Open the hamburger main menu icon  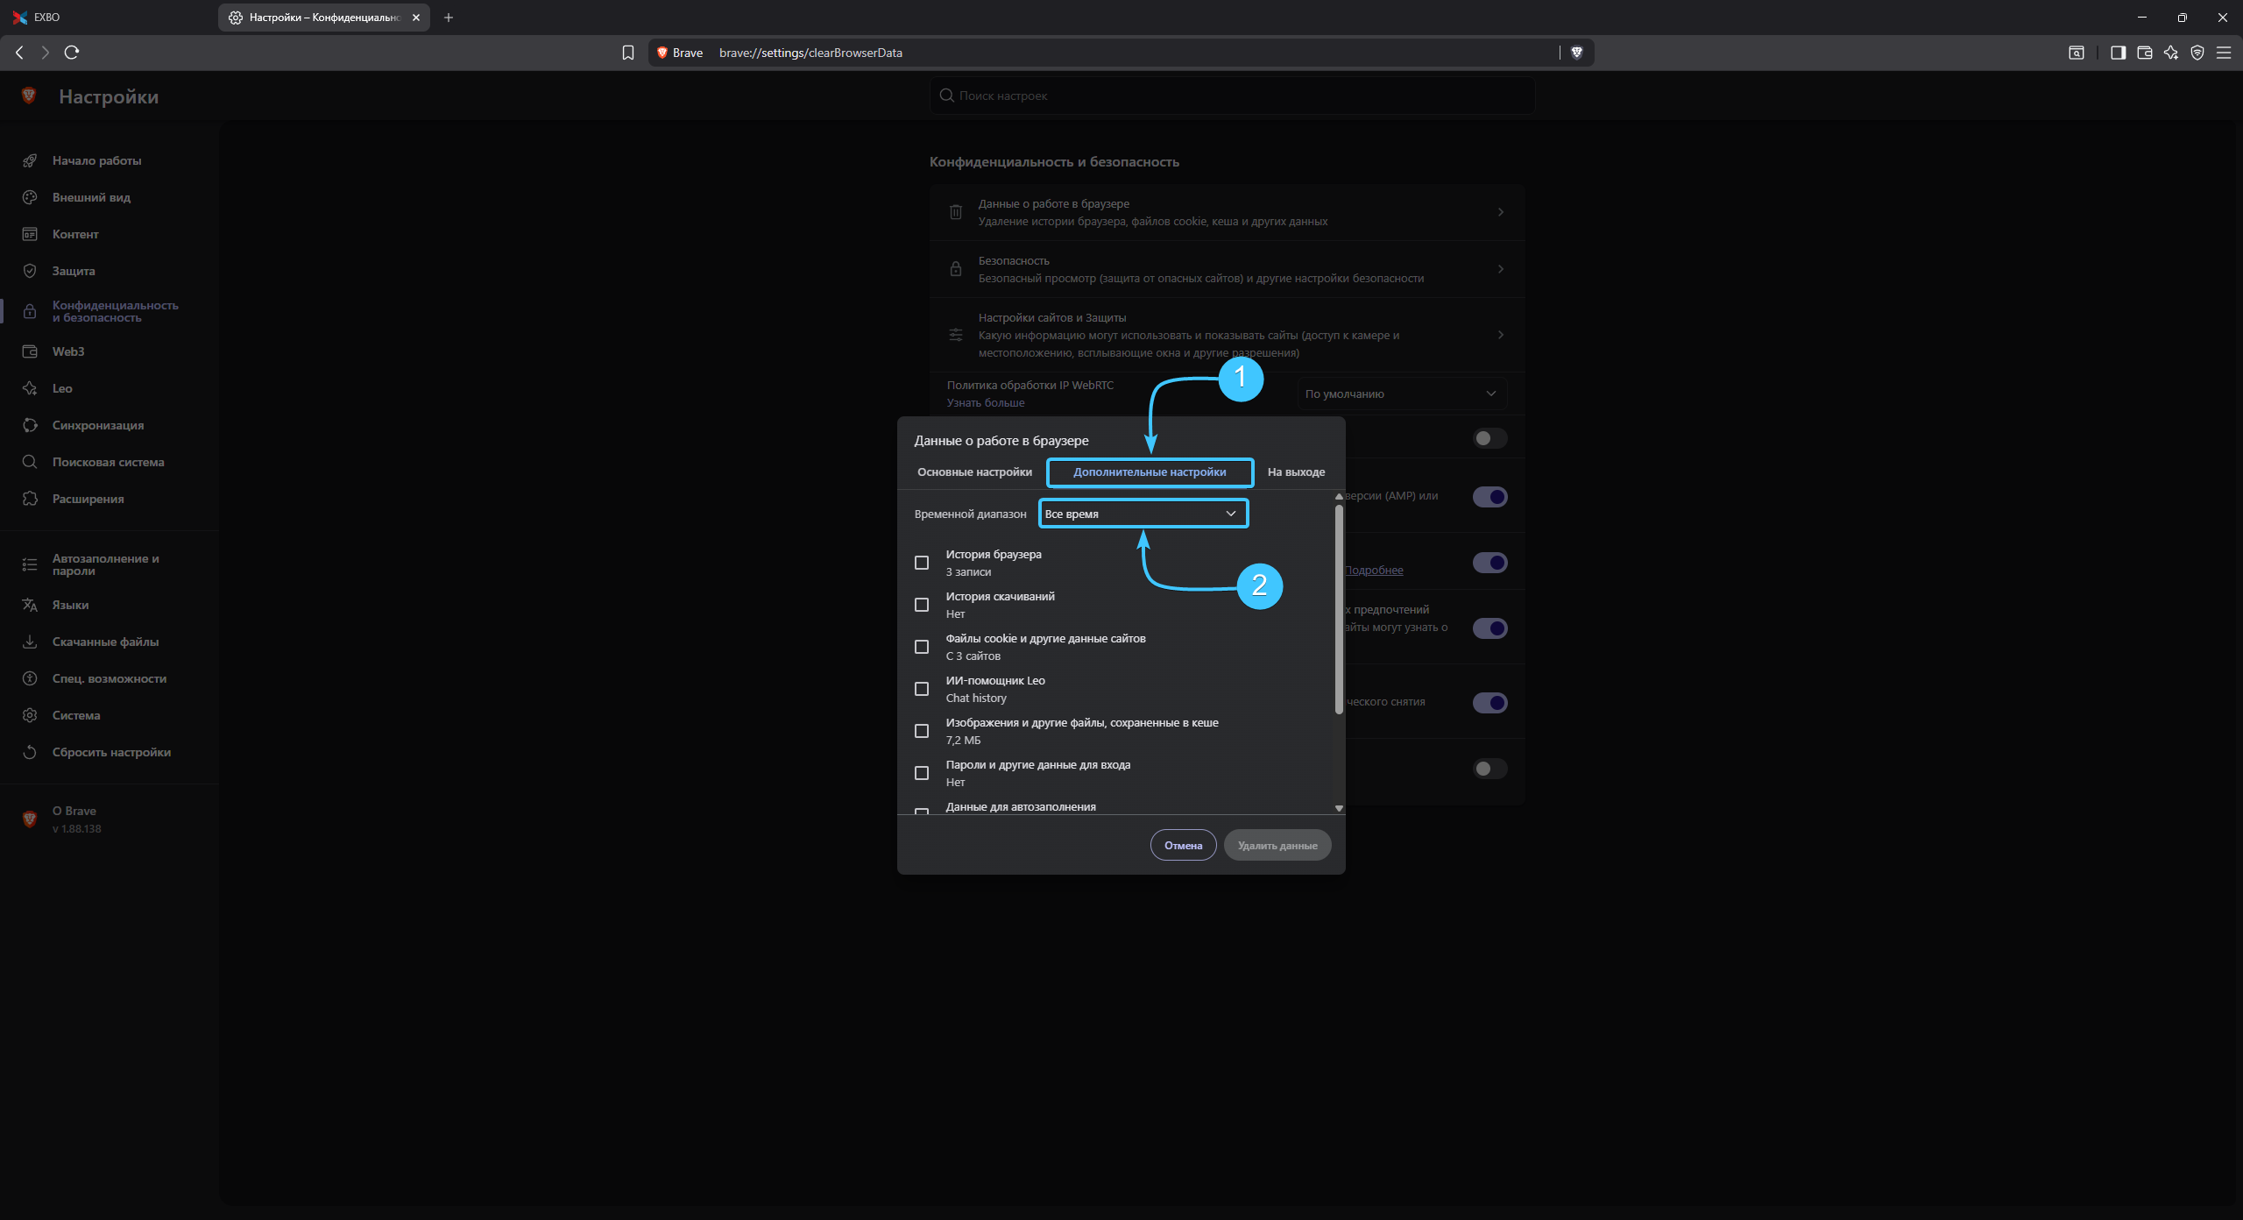[x=2223, y=53]
